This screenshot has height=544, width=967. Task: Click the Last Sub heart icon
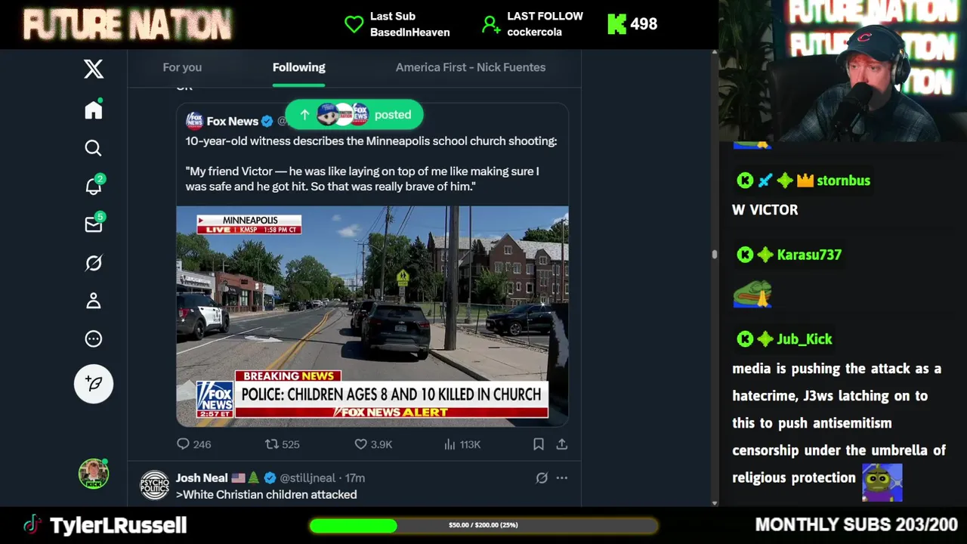[354, 24]
